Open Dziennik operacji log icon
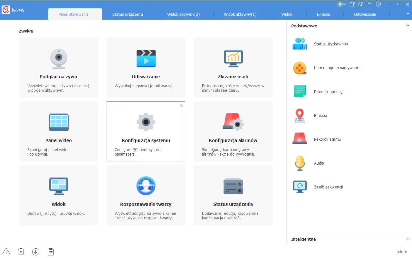This screenshot has height=258, width=412. pos(300,91)
